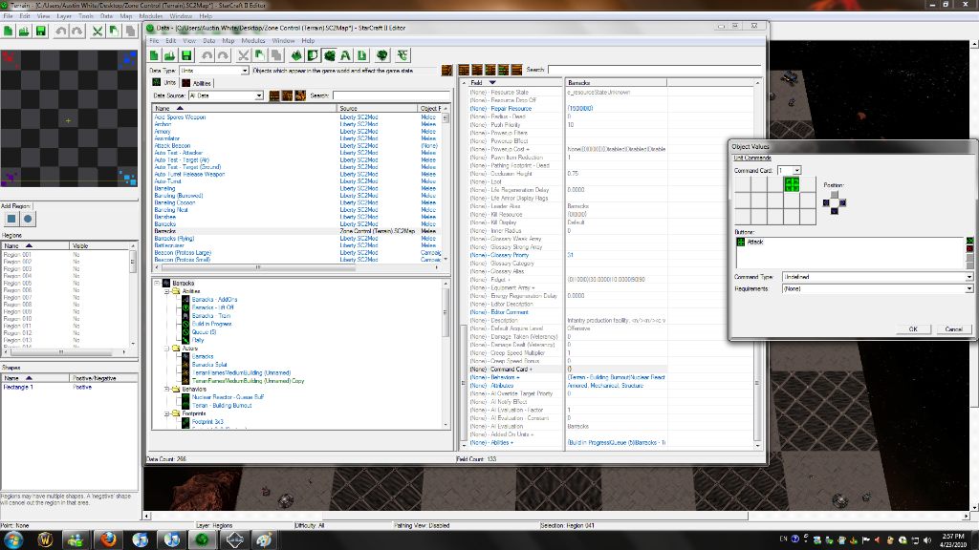The width and height of the screenshot is (979, 550).
Task: Click the last green icon in Data toolbar
Action: coord(402,55)
